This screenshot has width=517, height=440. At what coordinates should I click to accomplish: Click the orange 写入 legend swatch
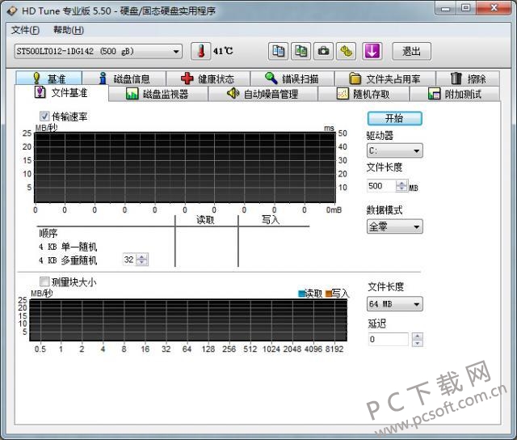(x=329, y=294)
